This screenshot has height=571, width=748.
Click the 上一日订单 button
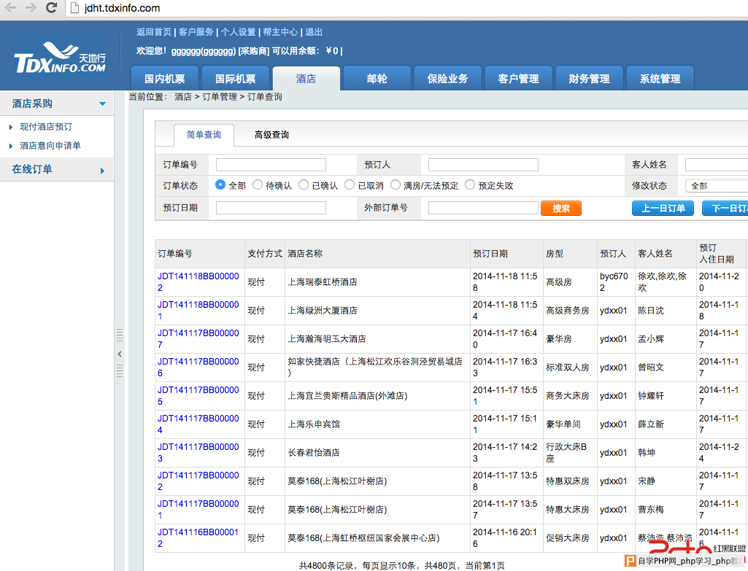coord(663,209)
